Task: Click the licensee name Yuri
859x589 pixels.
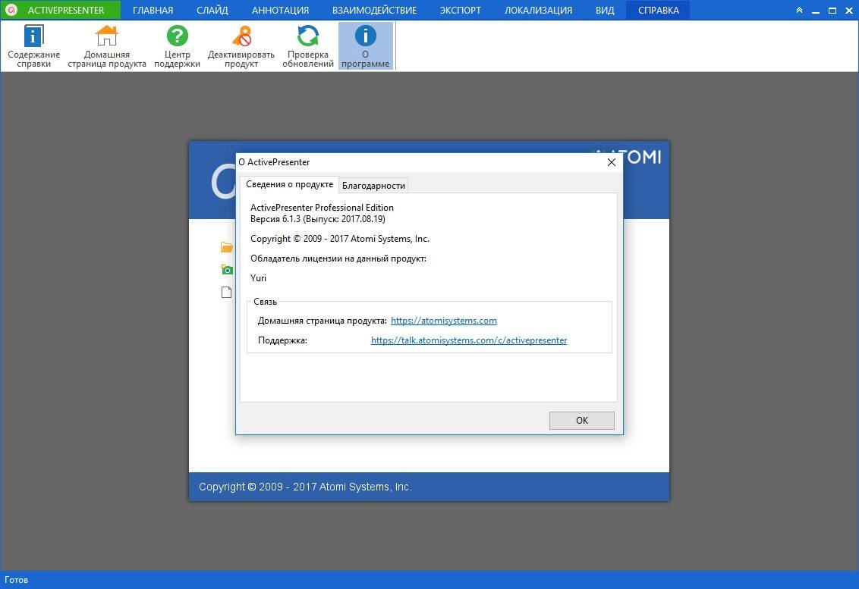Action: [x=258, y=278]
